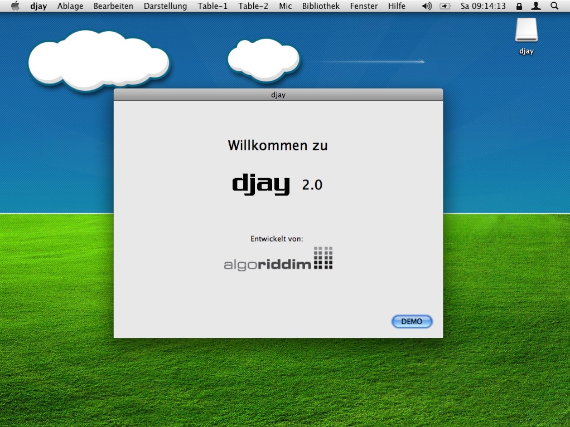This screenshot has width=570, height=427.
Task: Click the user account silhouette icon
Action: click(536, 6)
